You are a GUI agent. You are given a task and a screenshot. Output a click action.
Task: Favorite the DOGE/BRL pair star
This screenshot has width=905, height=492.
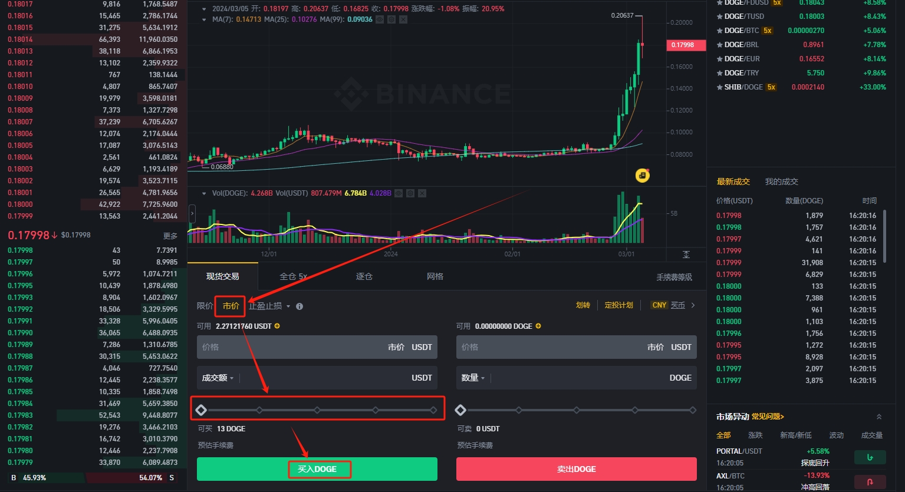719,45
